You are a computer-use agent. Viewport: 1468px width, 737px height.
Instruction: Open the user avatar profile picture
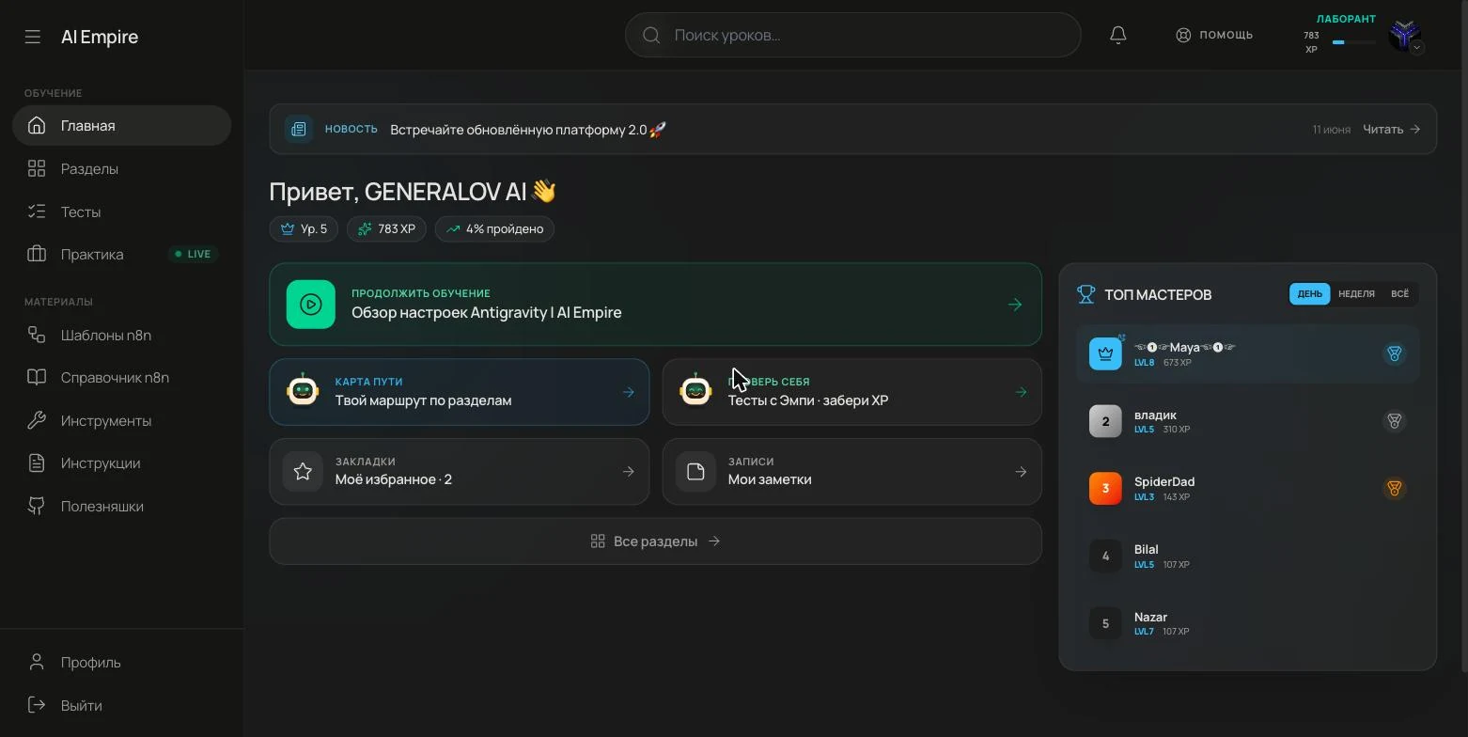coord(1404,35)
